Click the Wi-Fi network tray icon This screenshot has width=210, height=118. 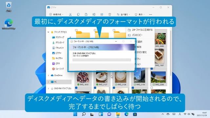(185, 114)
